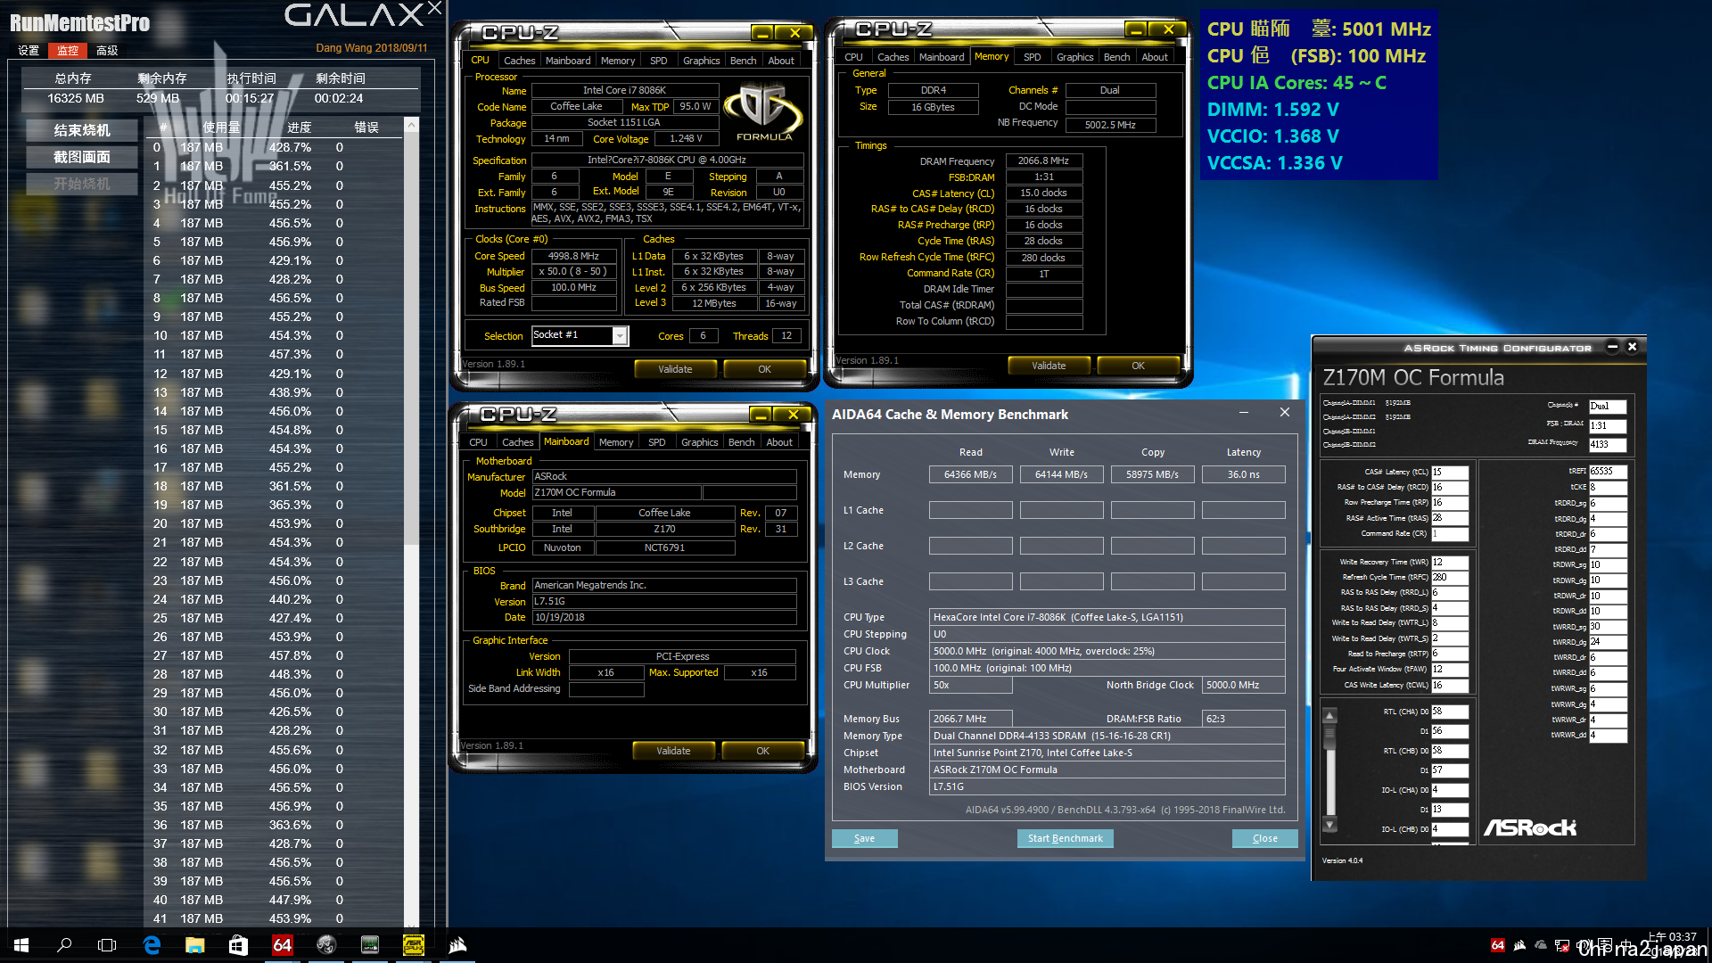Switch to the 设置 tab in RunMemtestPro
The image size is (1712, 963).
[29, 50]
